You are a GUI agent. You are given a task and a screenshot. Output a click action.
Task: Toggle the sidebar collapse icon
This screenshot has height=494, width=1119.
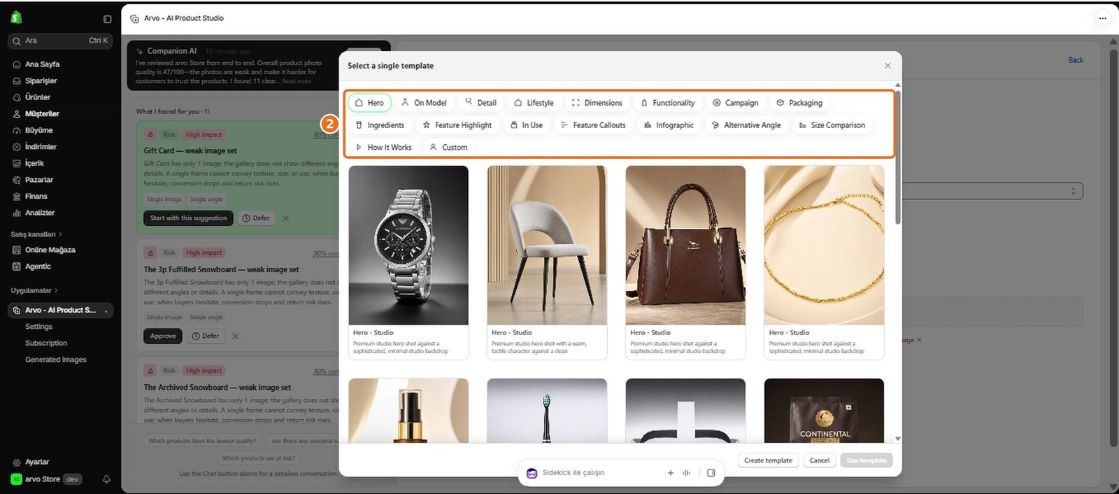point(107,20)
